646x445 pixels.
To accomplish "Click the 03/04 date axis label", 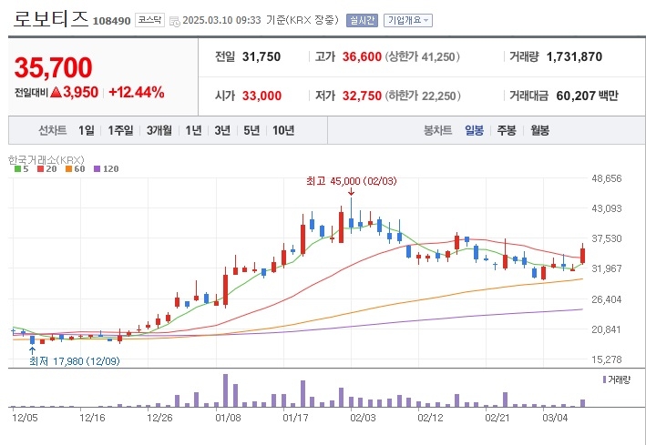I will click(555, 419).
